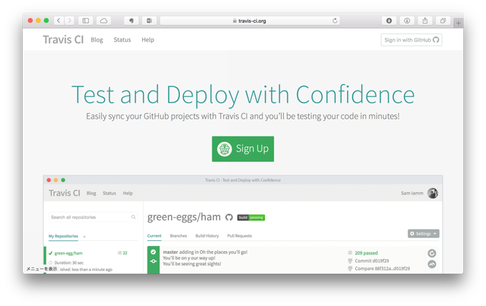Image resolution: width=486 pixels, height=306 pixels.
Task: Select the My Repositories tab
Action: 63,236
